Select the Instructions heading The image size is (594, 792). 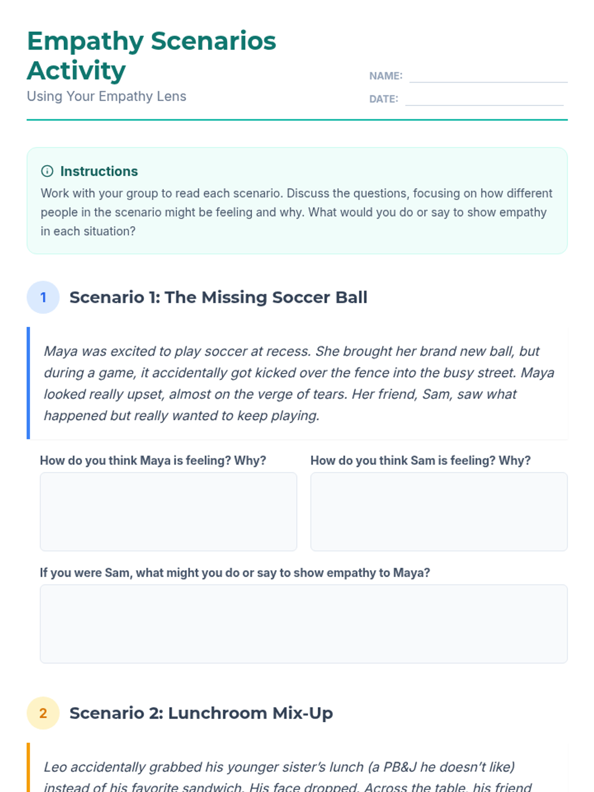(99, 171)
